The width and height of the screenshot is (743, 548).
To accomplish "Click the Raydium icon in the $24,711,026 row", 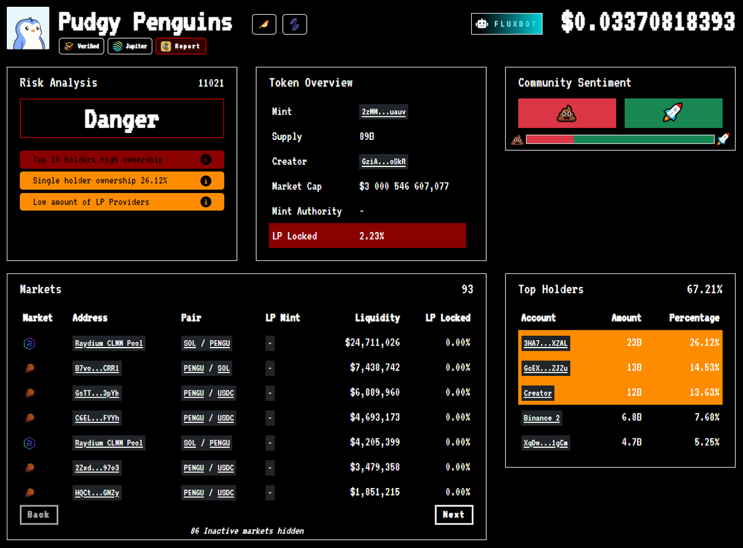I will point(29,343).
